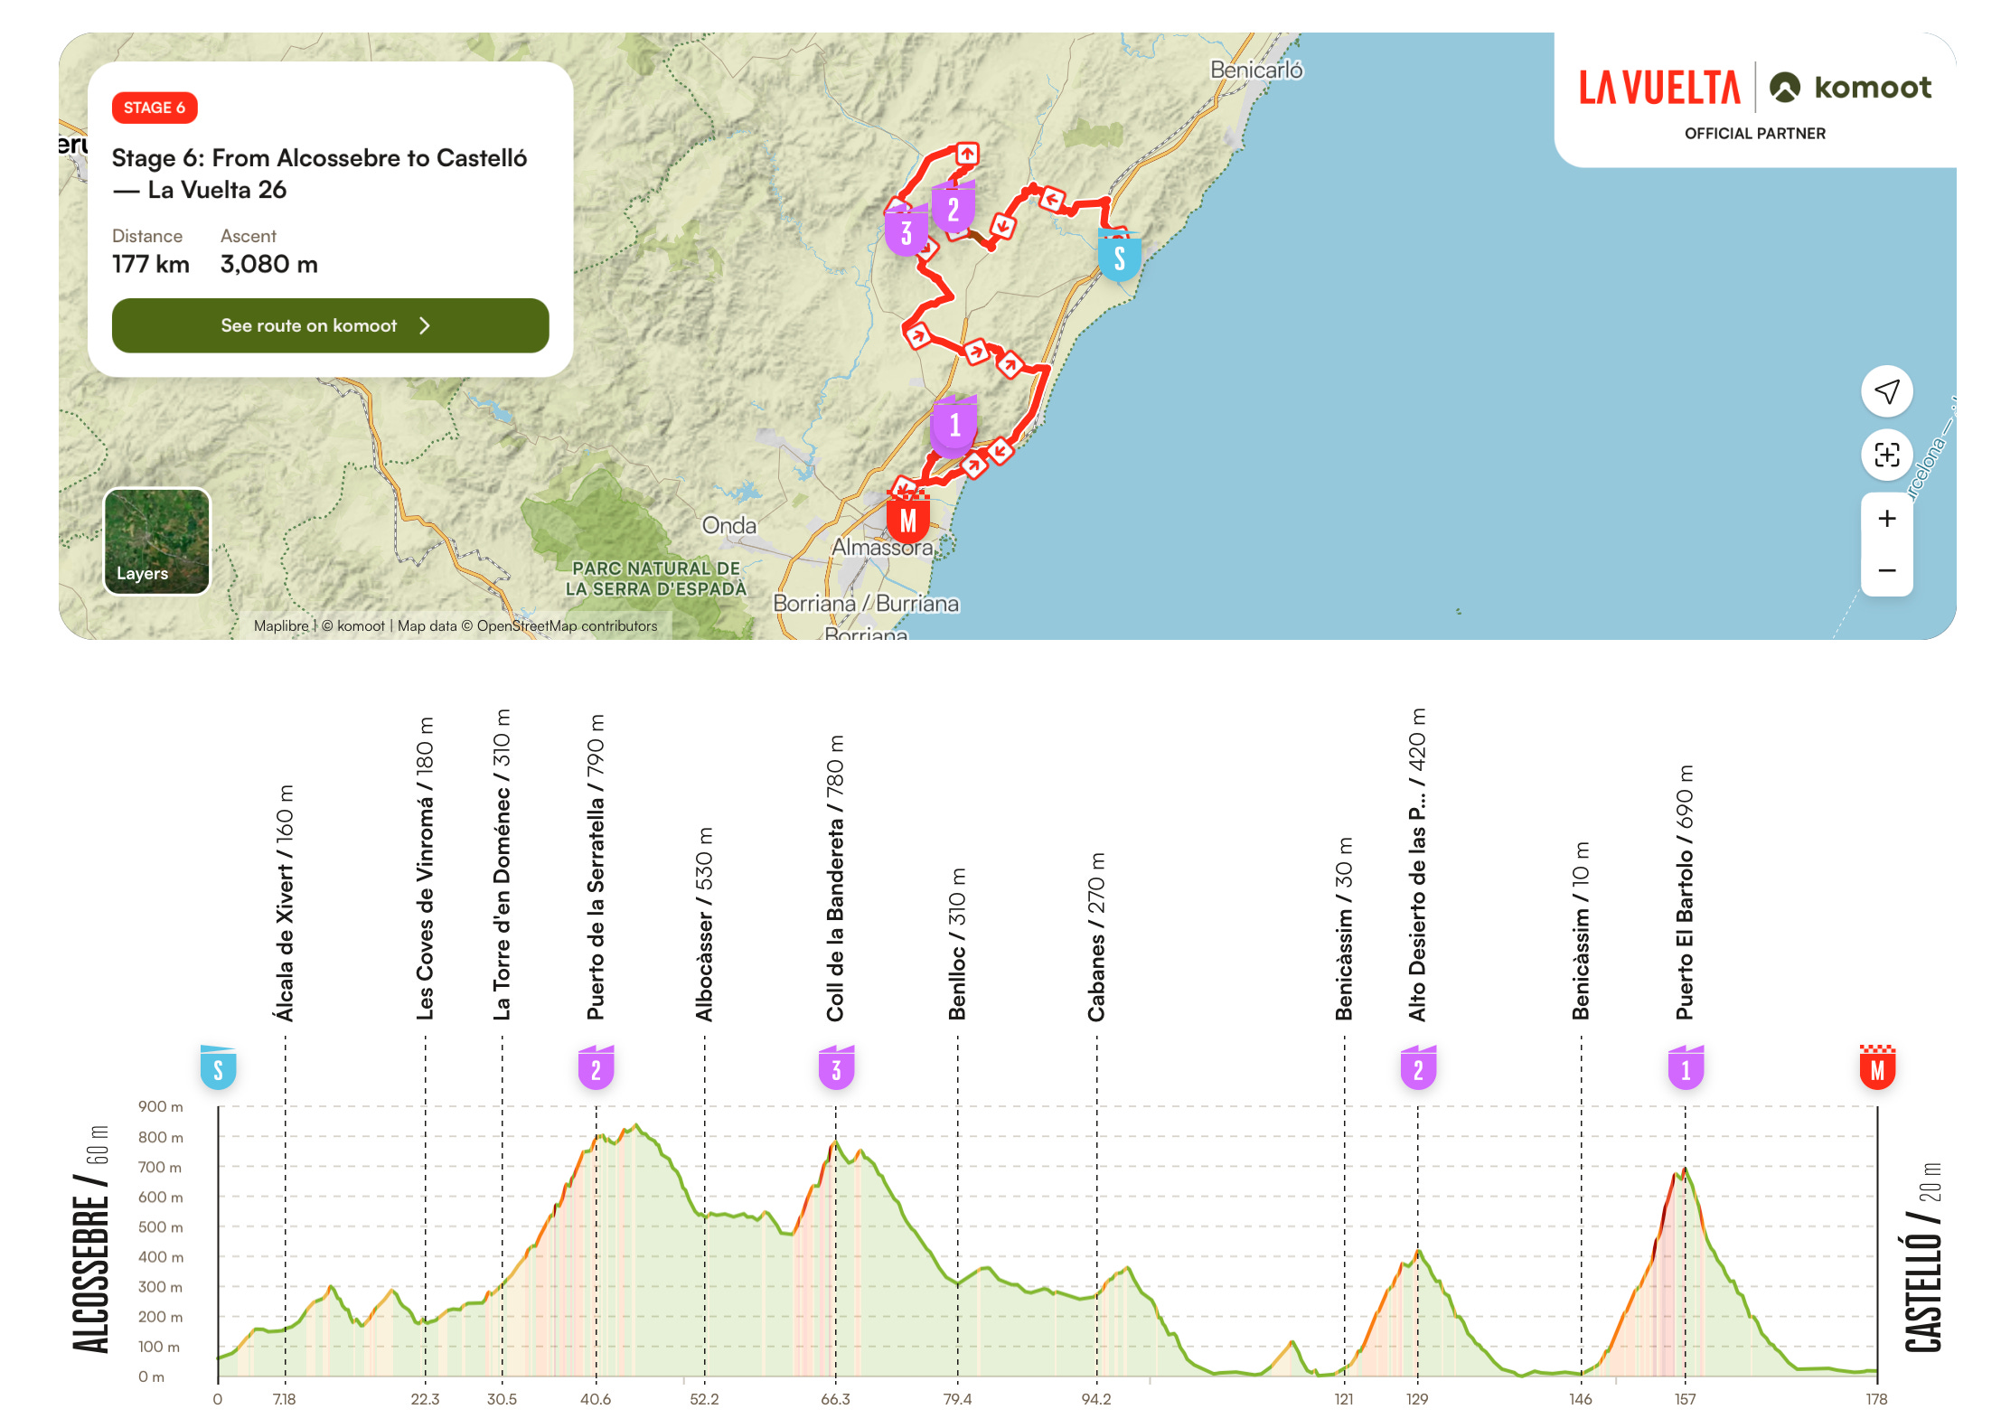Click the 'Benicàssim / 30 m' waypoint label

tap(1344, 929)
